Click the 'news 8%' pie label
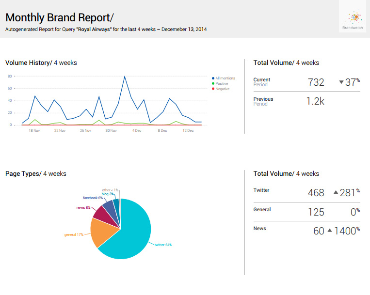Screen dimensions: 370x295 coord(83,208)
